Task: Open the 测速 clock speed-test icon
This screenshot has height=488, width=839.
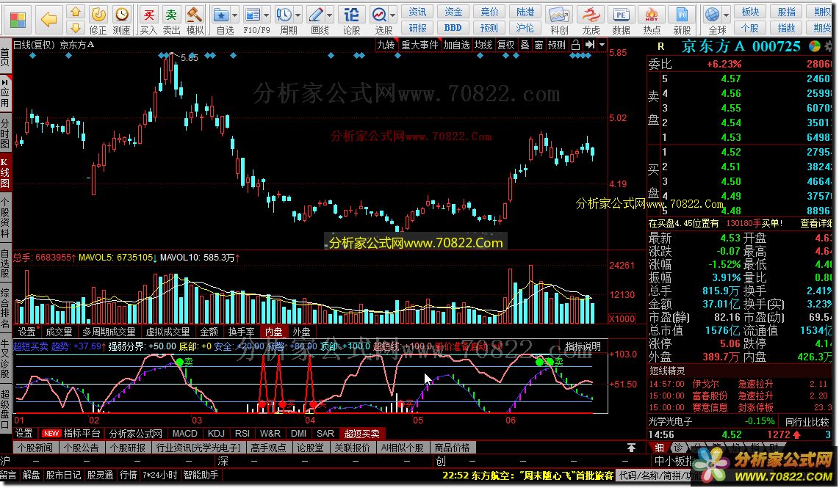Action: coord(122,15)
